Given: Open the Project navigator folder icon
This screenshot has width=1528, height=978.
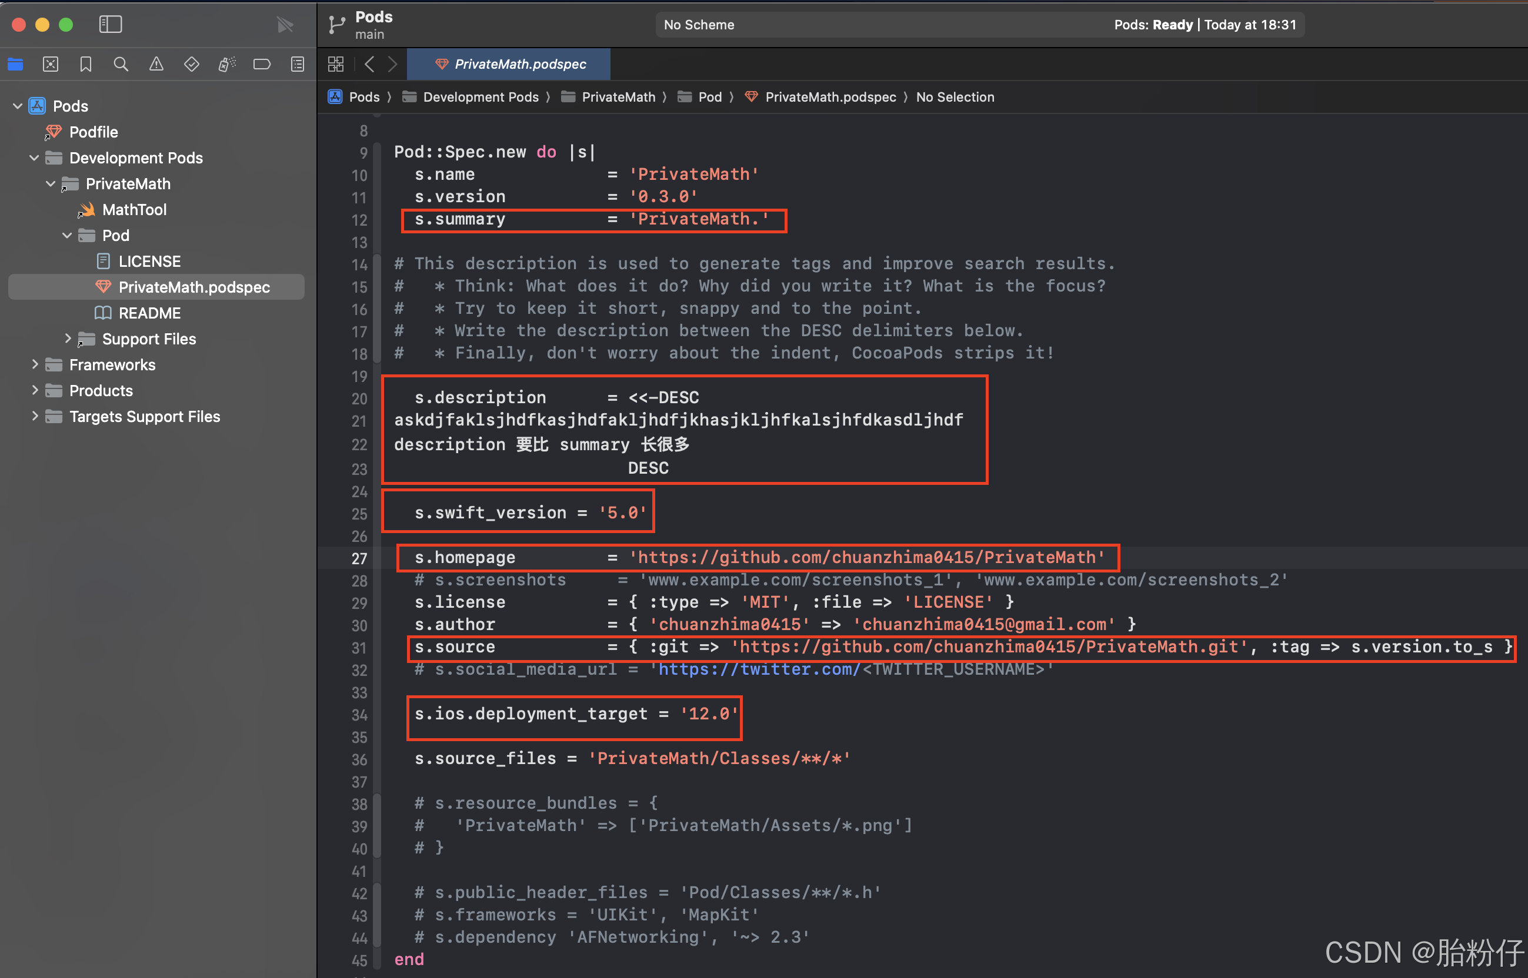Looking at the screenshot, I should (15, 64).
